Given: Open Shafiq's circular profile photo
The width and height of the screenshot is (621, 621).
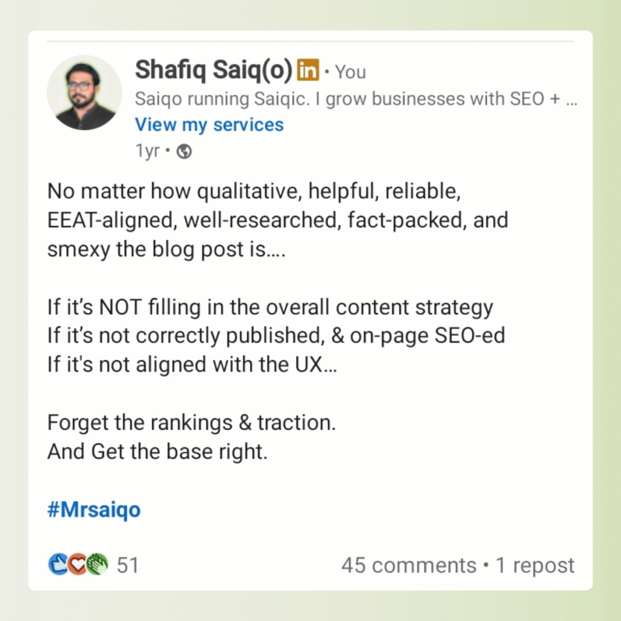Looking at the screenshot, I should pyautogui.click(x=84, y=92).
